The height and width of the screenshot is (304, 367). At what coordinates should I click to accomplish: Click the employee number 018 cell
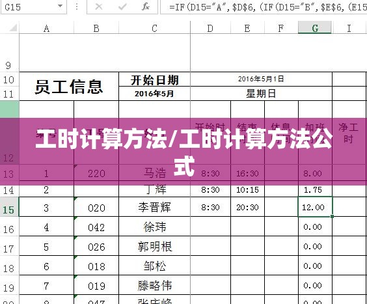[x=96, y=266]
